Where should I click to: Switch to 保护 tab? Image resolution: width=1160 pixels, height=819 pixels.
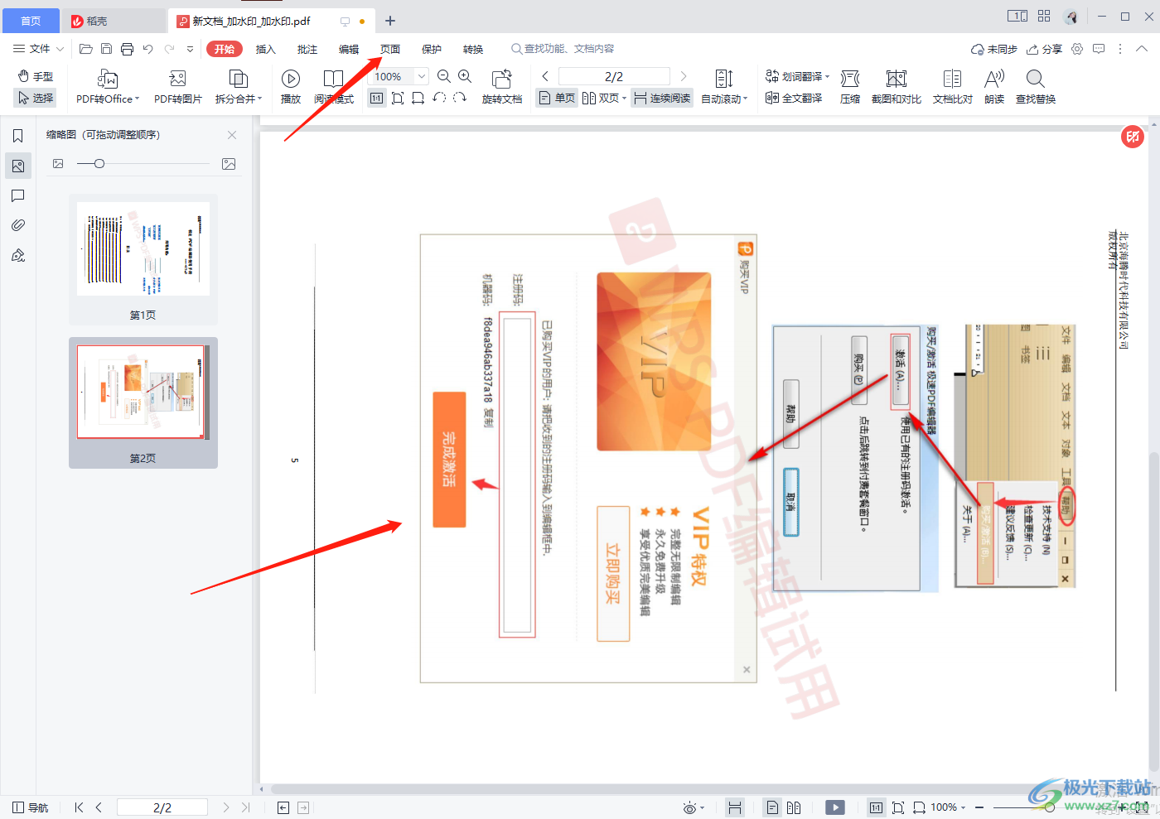(432, 49)
